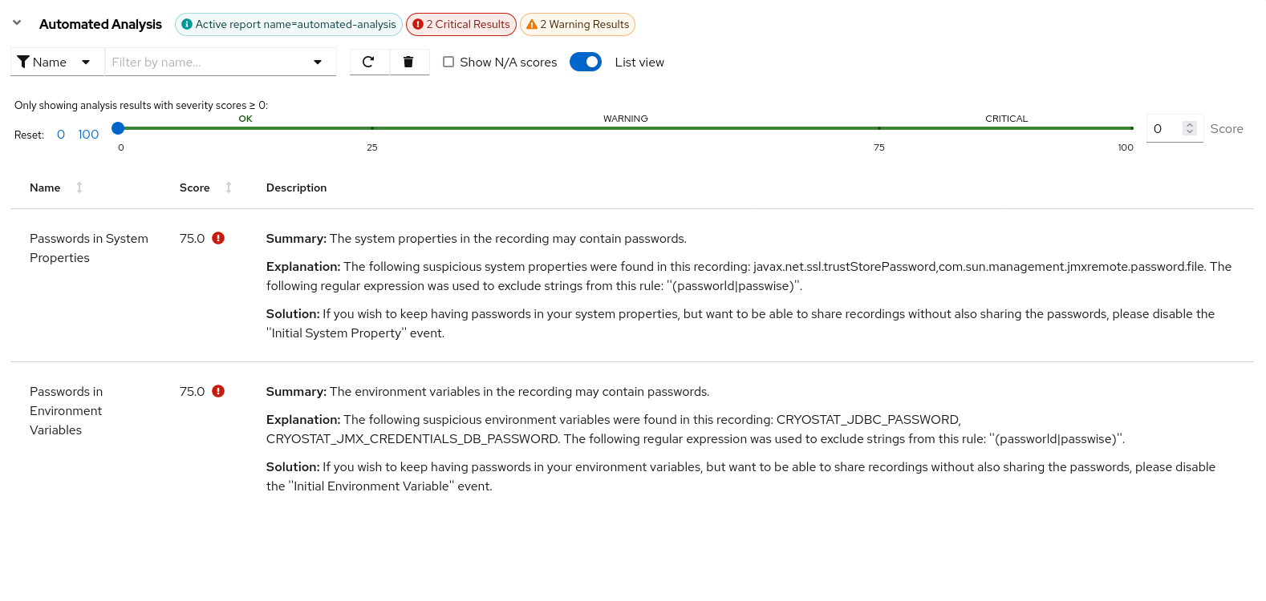This screenshot has height=601, width=1266.
Task: Click critical icon for Passwords in Environment Variables
Action: tap(218, 391)
